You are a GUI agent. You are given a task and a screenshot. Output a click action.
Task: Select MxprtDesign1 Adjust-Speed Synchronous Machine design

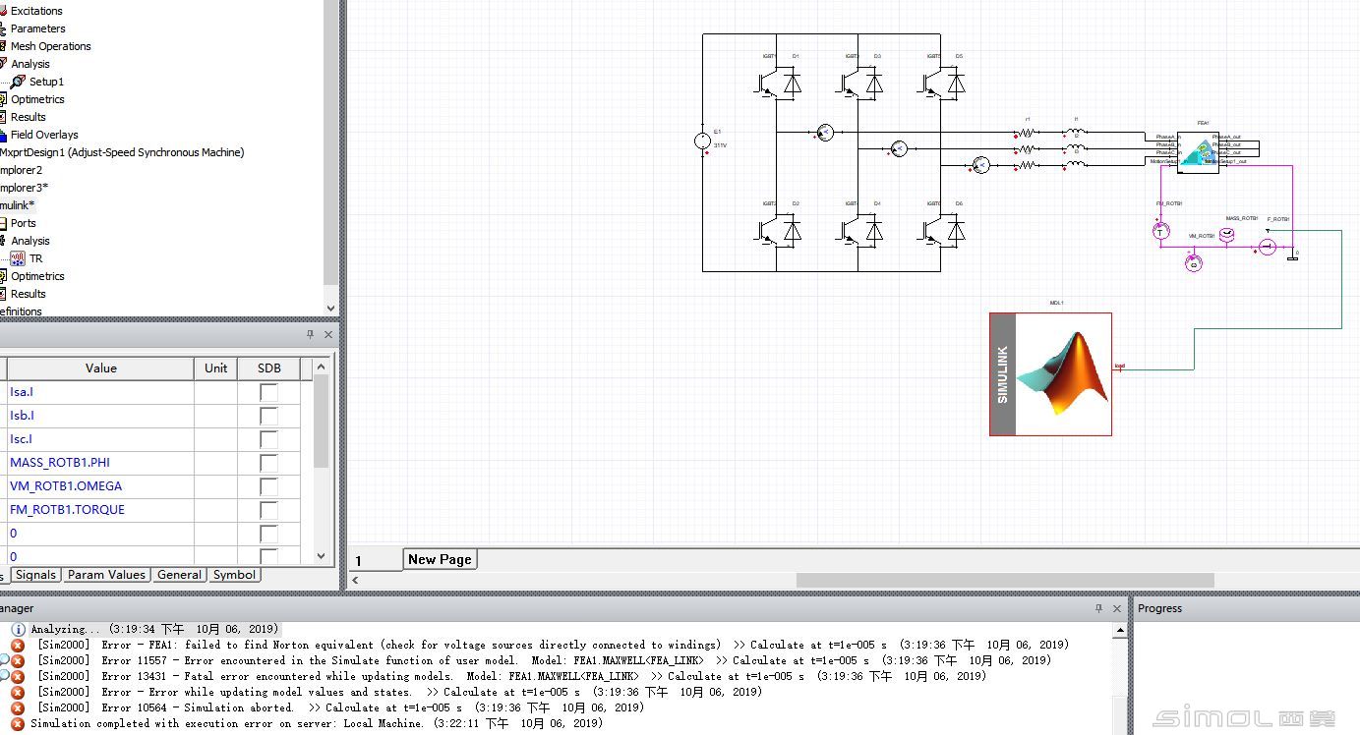tap(122, 152)
